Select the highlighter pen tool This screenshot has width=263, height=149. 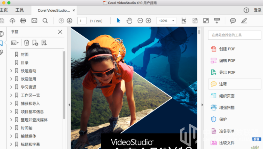click(244, 20)
